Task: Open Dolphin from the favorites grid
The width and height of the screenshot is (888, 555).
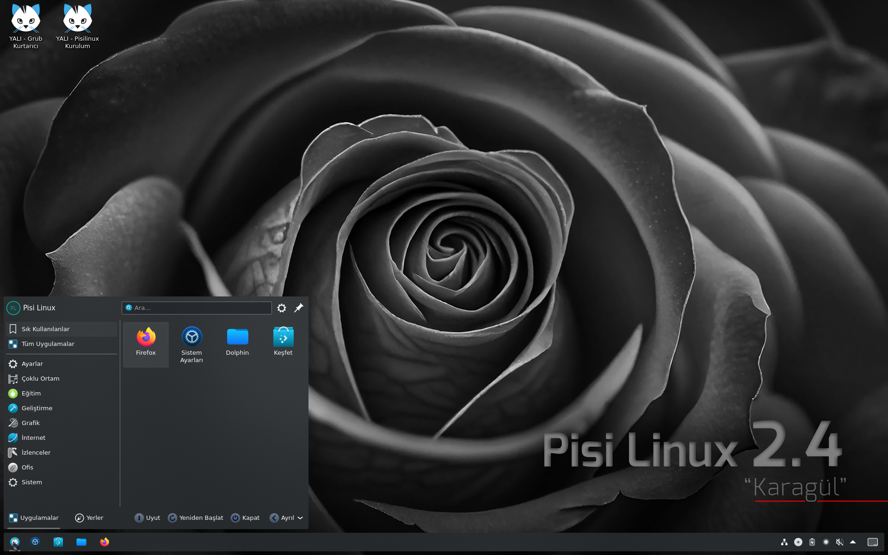Action: (237, 344)
